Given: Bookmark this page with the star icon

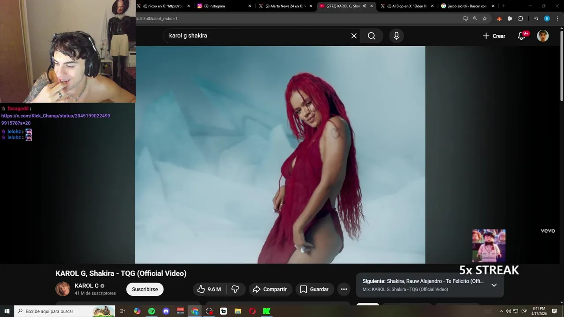Looking at the screenshot, I should tap(485, 18).
